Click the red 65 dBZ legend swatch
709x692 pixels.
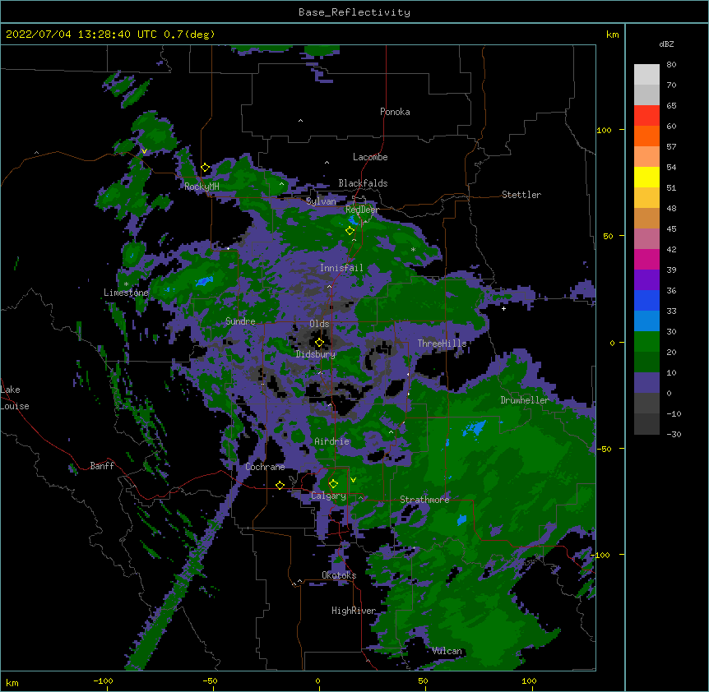point(646,115)
